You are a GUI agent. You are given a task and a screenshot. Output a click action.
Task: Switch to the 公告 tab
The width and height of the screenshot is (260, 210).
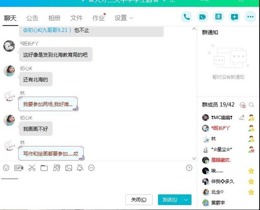(x=32, y=18)
